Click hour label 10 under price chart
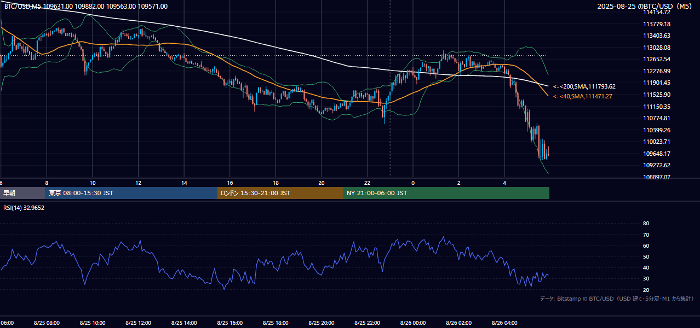 click(x=93, y=183)
